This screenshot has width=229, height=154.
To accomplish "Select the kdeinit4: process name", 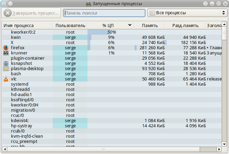I will click(x=20, y=121).
